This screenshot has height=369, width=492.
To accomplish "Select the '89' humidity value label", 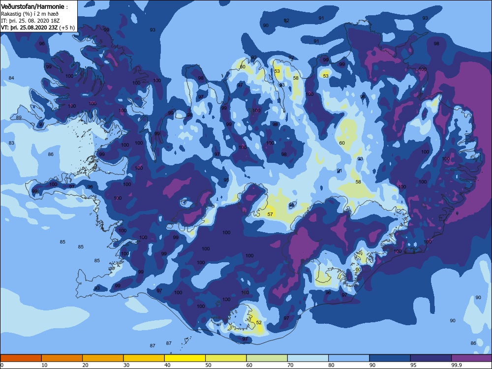I will coord(19,118).
